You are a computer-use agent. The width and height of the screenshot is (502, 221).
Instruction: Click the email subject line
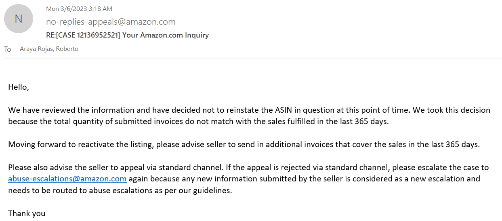127,35
